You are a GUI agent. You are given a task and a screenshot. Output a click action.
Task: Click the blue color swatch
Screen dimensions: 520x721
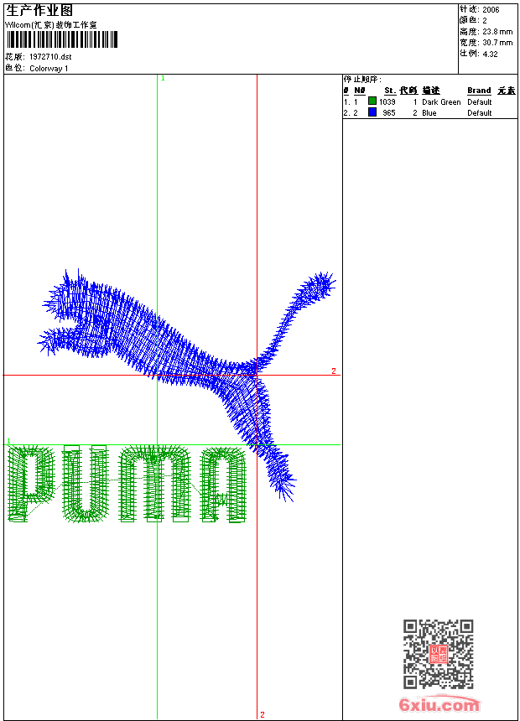[372, 112]
